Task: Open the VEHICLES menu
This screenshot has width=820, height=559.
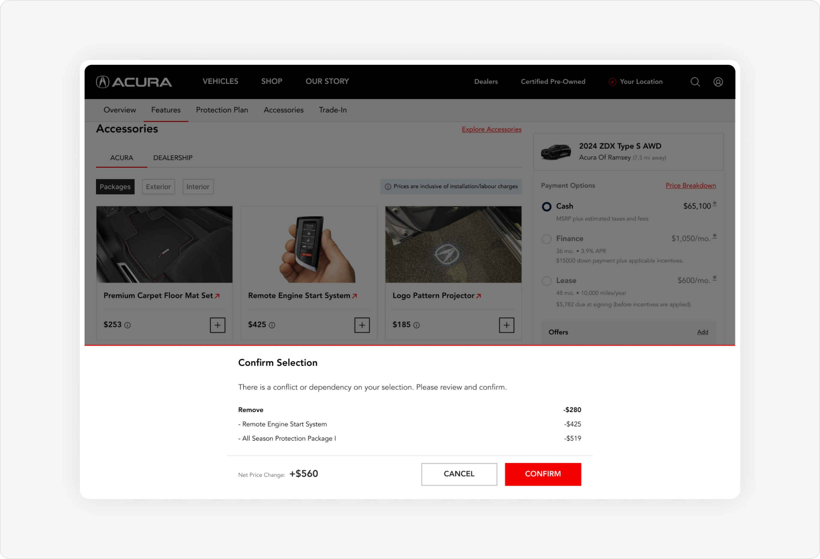Action: [220, 82]
